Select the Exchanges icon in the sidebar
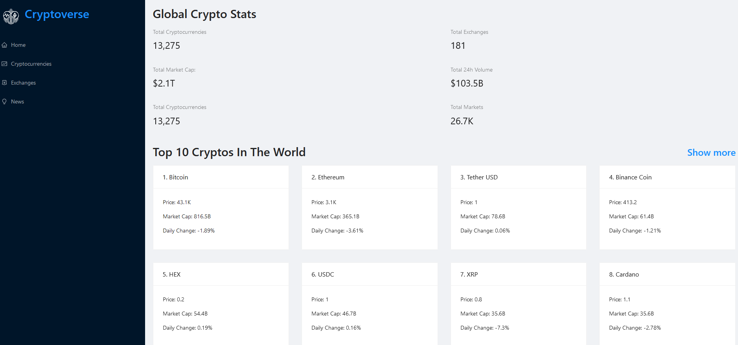 click(4, 82)
